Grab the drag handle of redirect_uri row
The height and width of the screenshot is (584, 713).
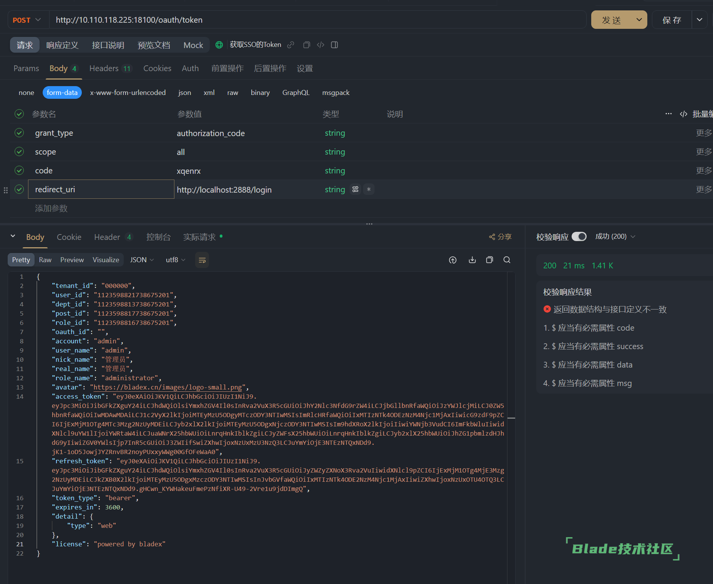pyautogui.click(x=5, y=190)
